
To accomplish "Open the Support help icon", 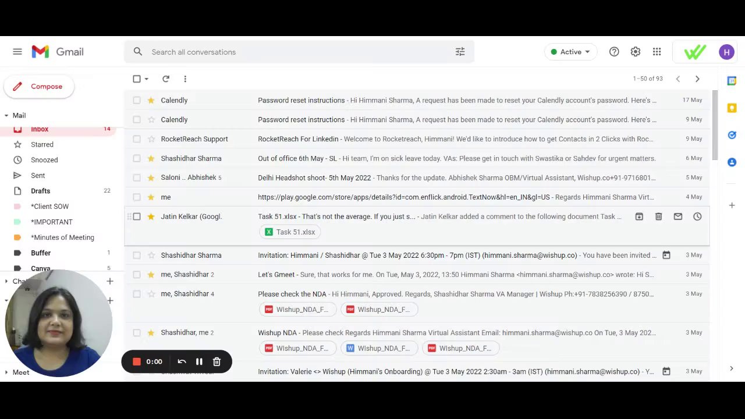I will tap(614, 52).
